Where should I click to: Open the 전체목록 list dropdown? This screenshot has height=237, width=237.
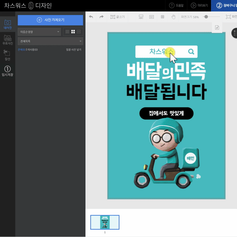click(50, 41)
